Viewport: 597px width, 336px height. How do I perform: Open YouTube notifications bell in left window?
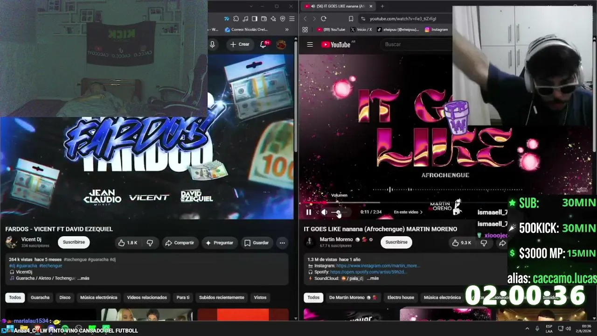coord(264,44)
